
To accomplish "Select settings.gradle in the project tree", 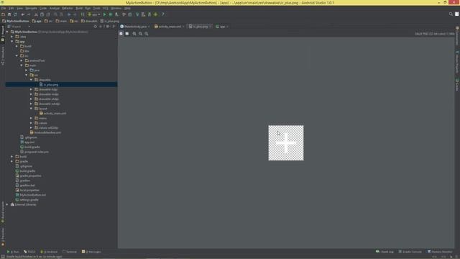I will click(x=29, y=200).
